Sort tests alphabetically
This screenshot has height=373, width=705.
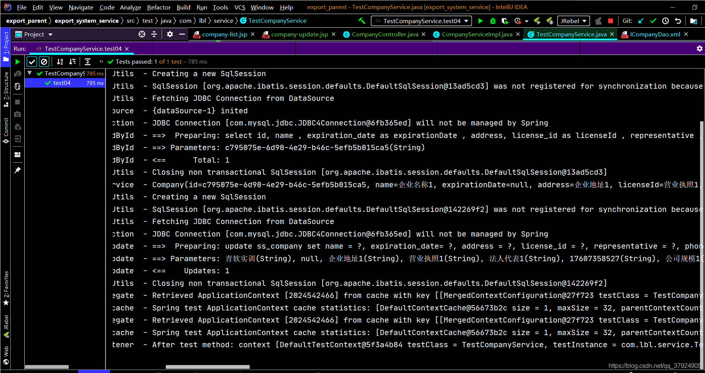coord(60,61)
